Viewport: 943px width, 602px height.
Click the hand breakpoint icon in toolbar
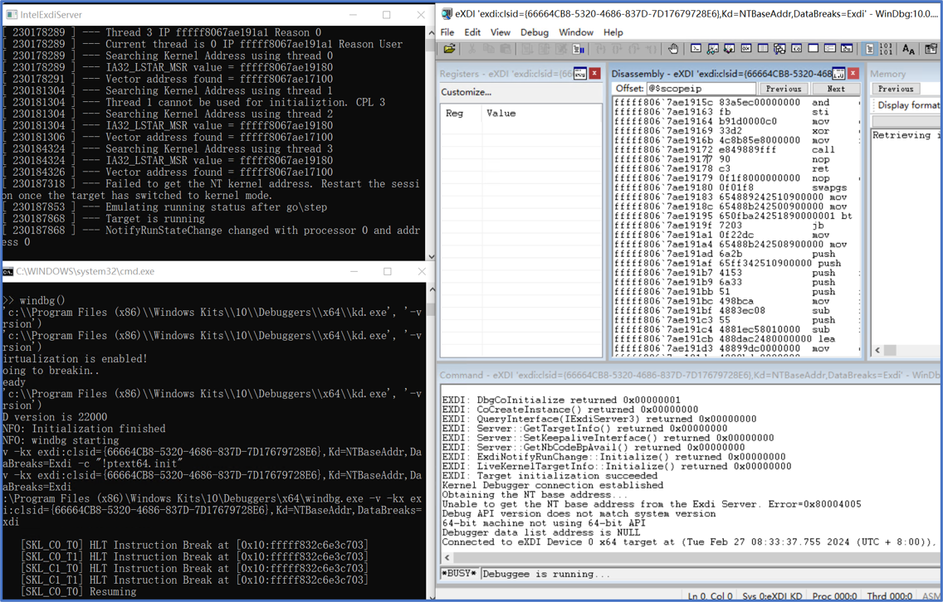(x=672, y=50)
